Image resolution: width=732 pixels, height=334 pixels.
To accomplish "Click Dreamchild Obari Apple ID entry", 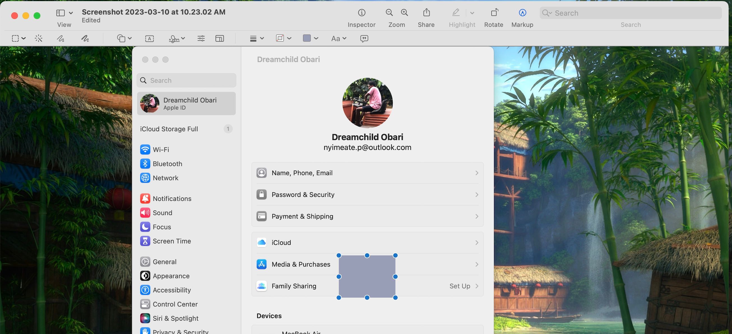I will pos(186,103).
